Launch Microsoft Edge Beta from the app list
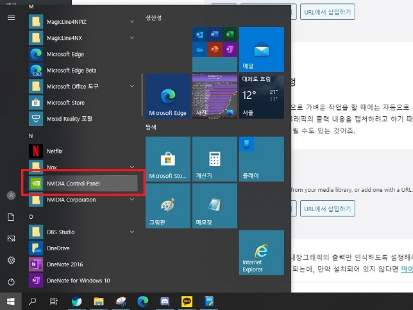This screenshot has width=413, height=310. pos(83,71)
